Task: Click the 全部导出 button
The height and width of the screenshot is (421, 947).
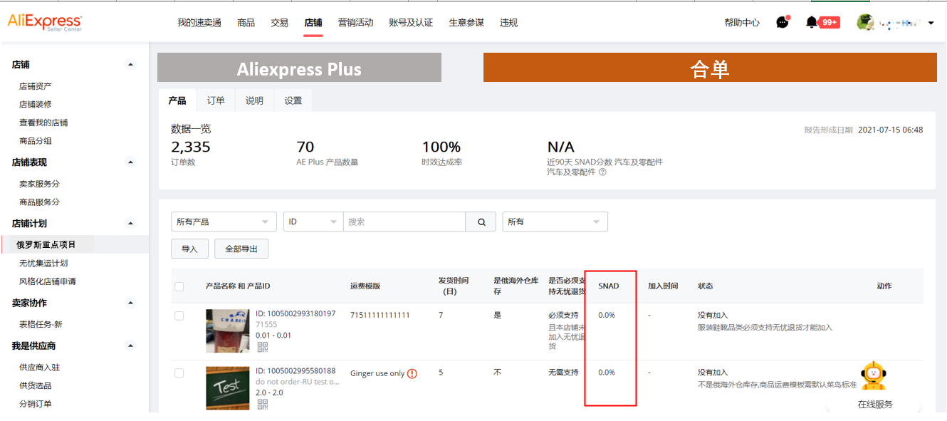Action: pyautogui.click(x=241, y=249)
